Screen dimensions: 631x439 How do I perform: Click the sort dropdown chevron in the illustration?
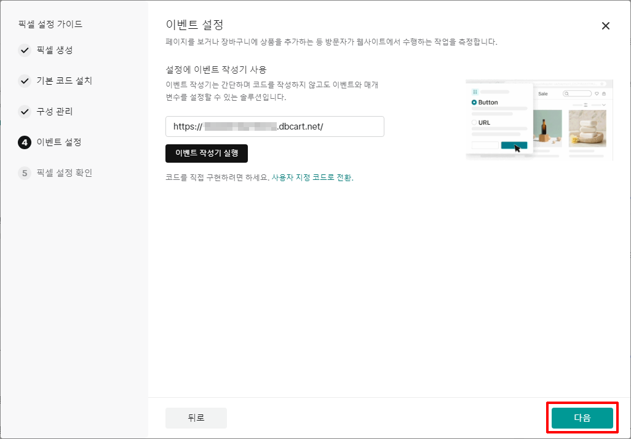click(604, 105)
